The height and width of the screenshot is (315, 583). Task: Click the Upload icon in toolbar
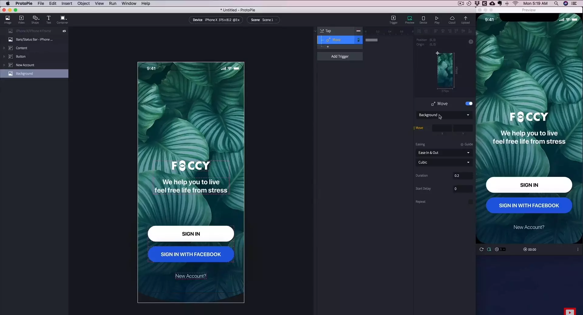[x=465, y=20]
